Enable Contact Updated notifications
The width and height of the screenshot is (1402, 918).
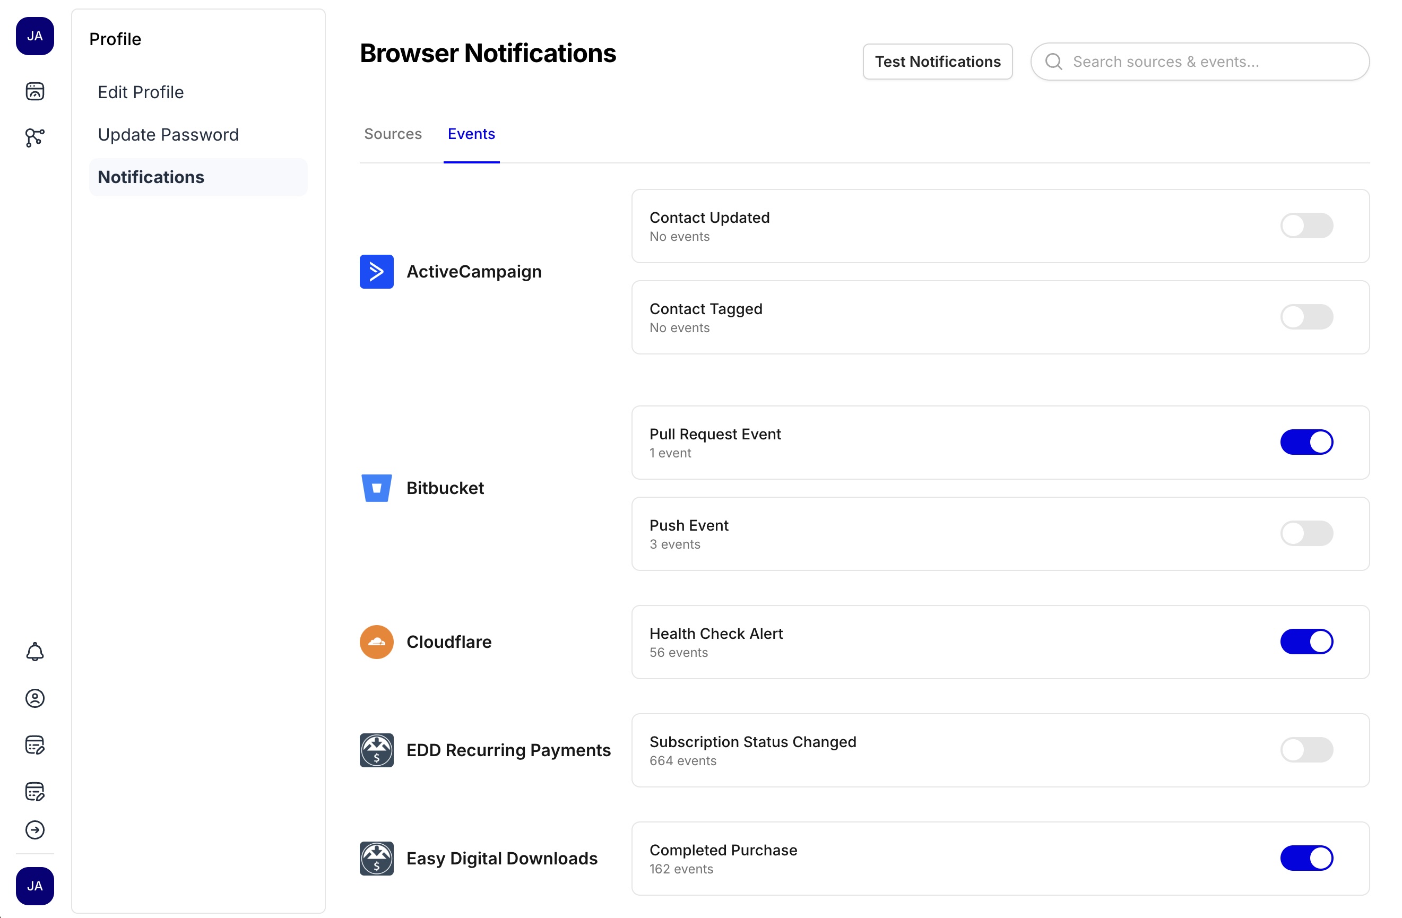click(1307, 226)
